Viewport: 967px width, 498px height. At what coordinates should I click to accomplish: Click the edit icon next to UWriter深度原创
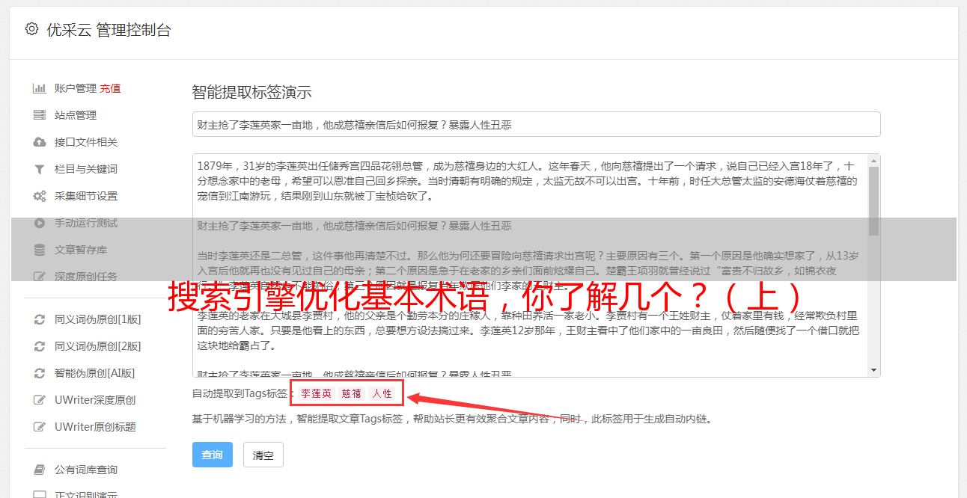pyautogui.click(x=40, y=400)
